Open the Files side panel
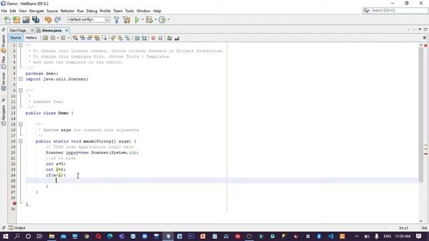The width and height of the screenshot is (429, 241). pos(3,62)
